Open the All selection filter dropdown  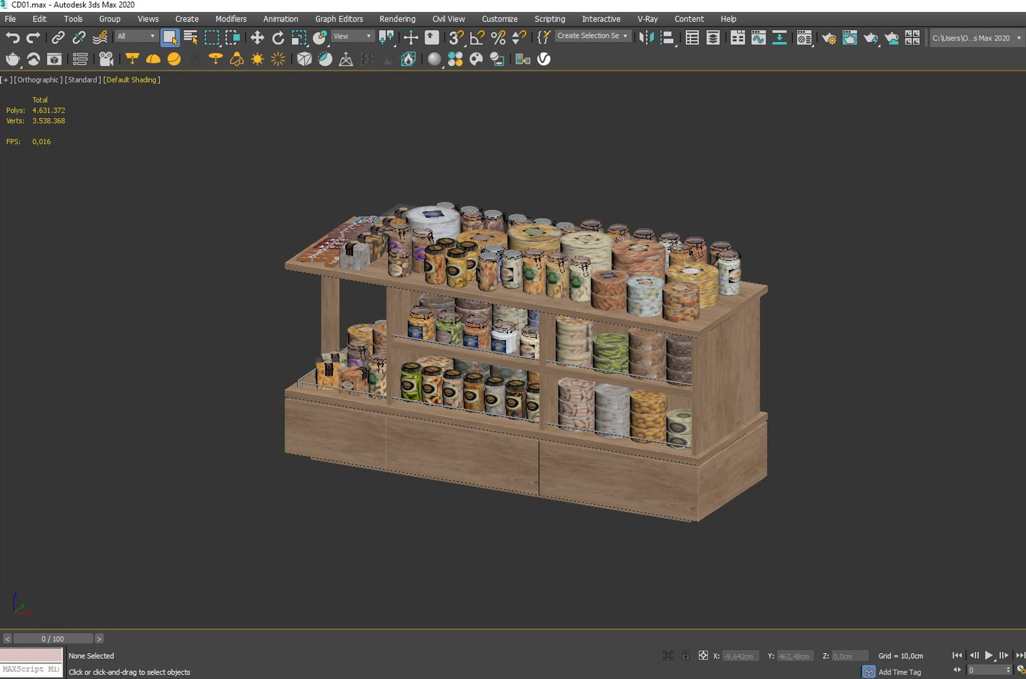136,36
